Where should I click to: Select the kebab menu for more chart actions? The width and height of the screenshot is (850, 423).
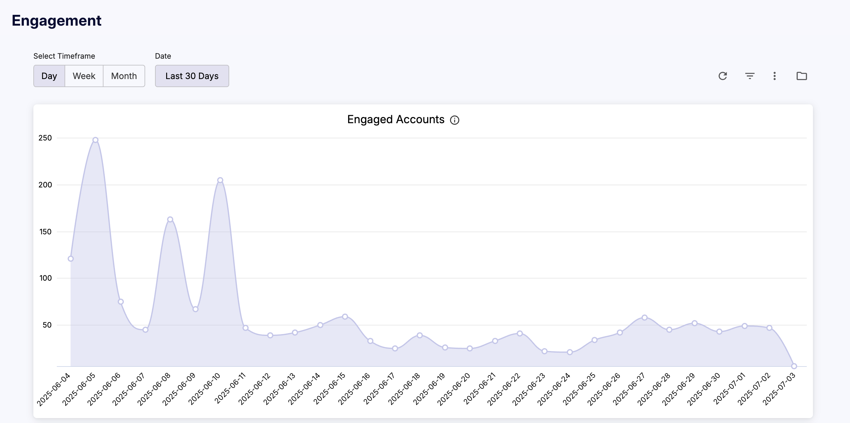[x=774, y=76]
